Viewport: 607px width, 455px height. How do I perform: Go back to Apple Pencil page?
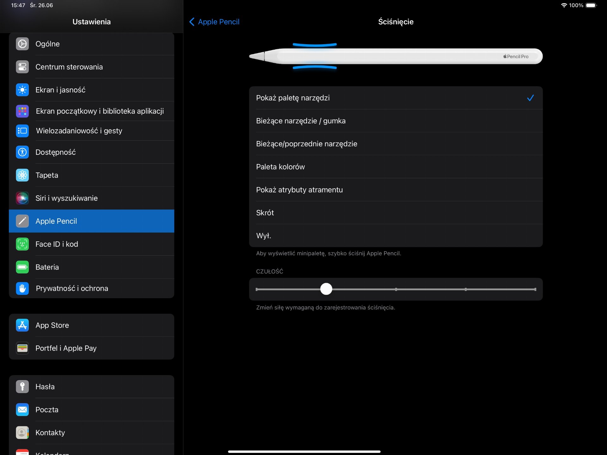click(x=214, y=22)
